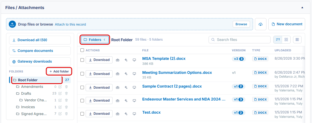Click briefcase icon for MSA Template (2).docx
The image size is (312, 123).
click(x=118, y=60)
